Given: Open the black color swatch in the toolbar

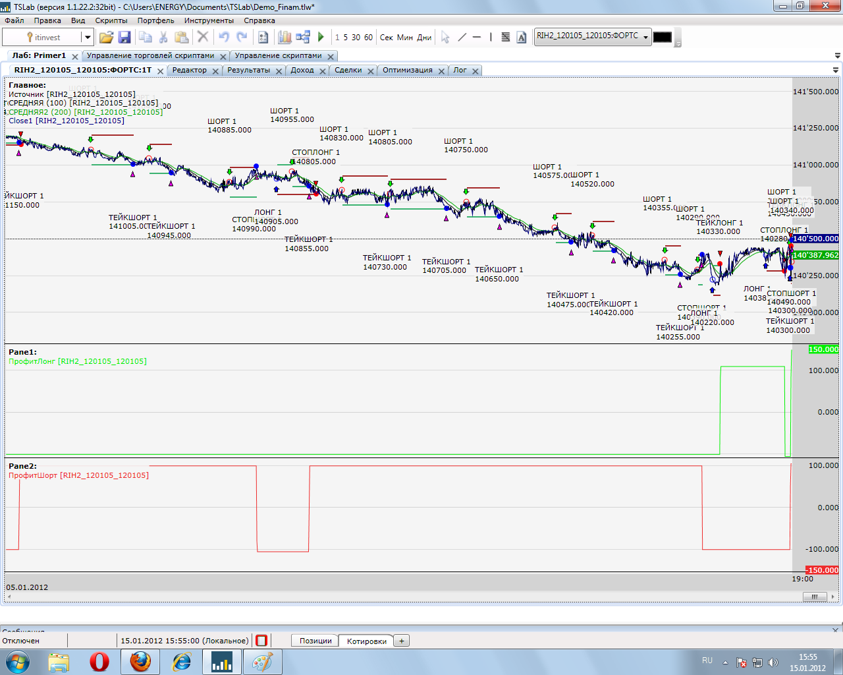Looking at the screenshot, I should (662, 37).
